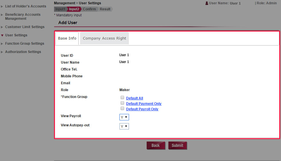Select the Base Info tab
Screen dimensions: 281x161
point(67,38)
